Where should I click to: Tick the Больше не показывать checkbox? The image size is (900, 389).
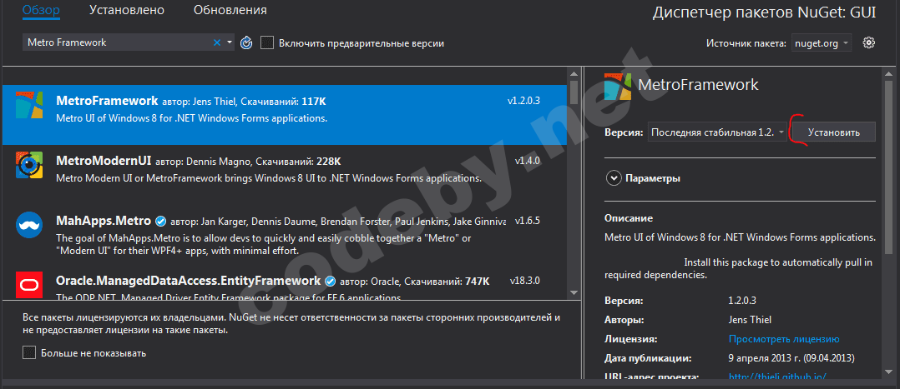[x=29, y=353]
